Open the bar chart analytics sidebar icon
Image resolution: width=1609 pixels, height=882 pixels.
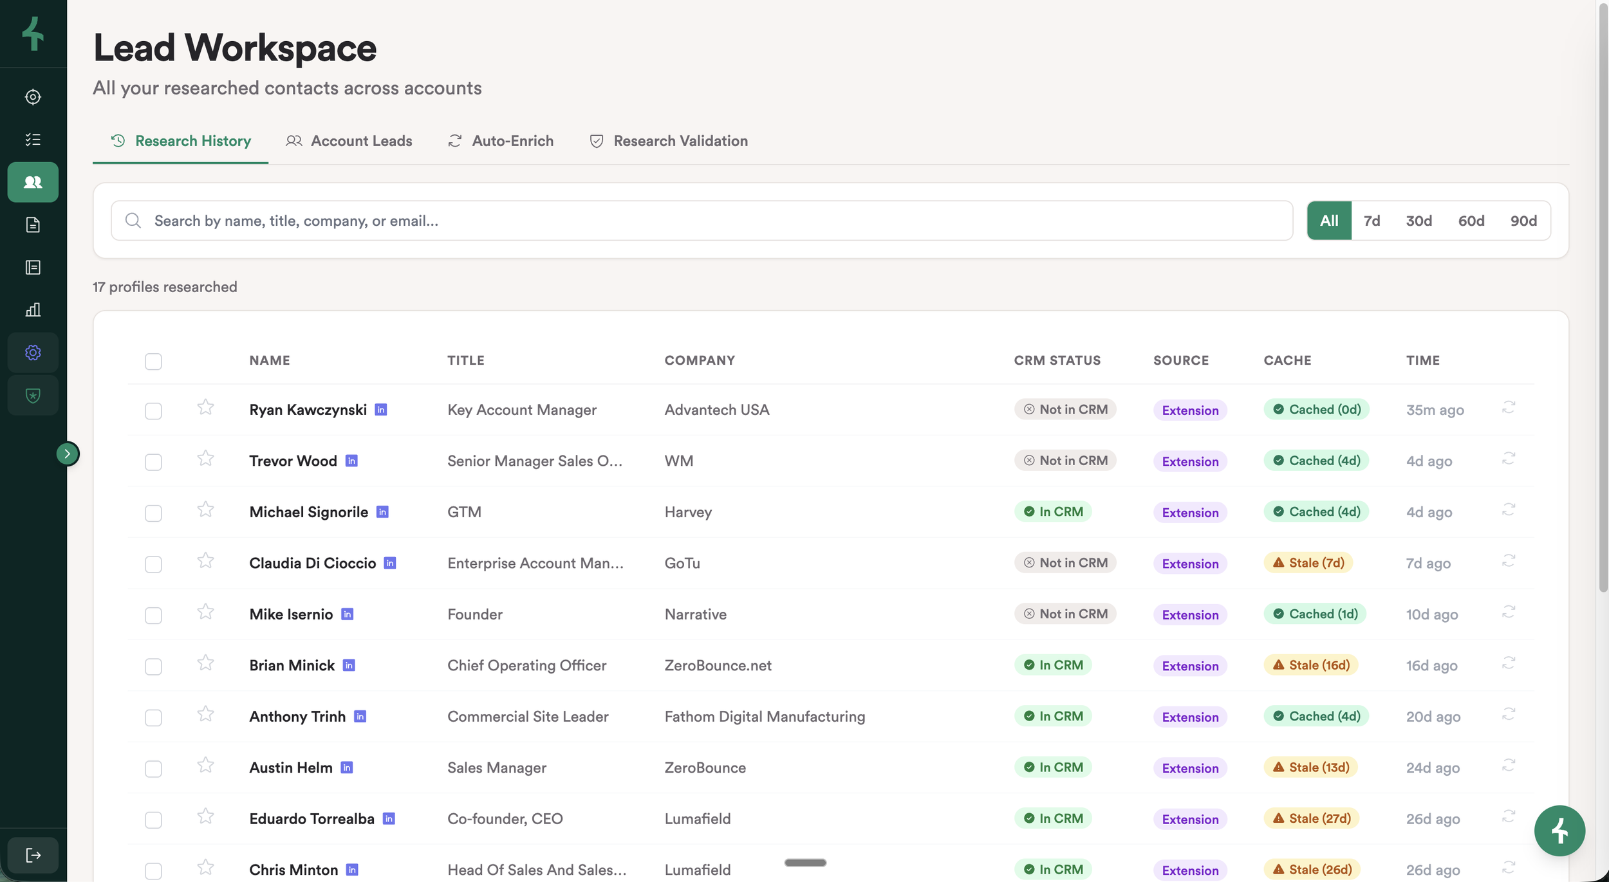[x=33, y=310]
